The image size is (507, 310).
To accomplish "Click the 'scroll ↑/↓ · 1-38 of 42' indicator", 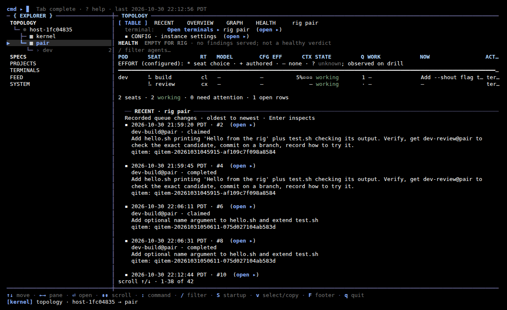I will coord(156,282).
